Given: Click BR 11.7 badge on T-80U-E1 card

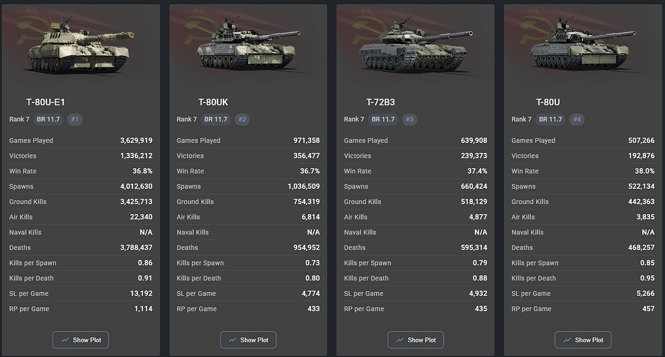Looking at the screenshot, I should click(49, 120).
